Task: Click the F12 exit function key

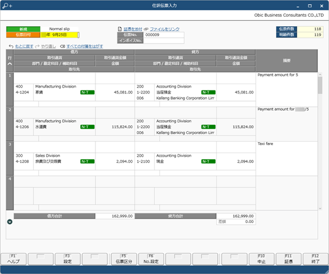Action: pos(316,259)
